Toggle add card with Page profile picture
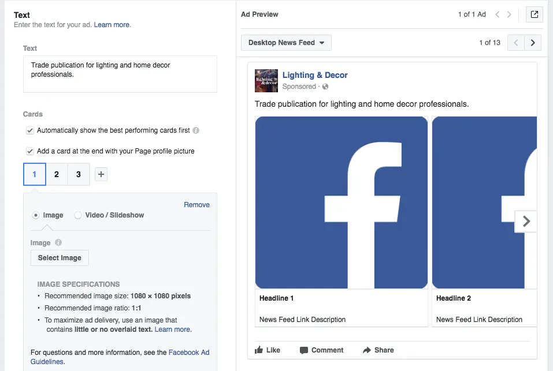 (x=30, y=151)
